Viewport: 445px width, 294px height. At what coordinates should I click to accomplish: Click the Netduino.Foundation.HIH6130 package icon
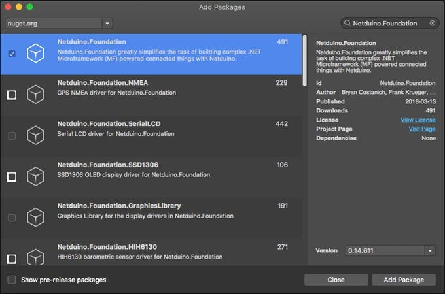coord(35,257)
